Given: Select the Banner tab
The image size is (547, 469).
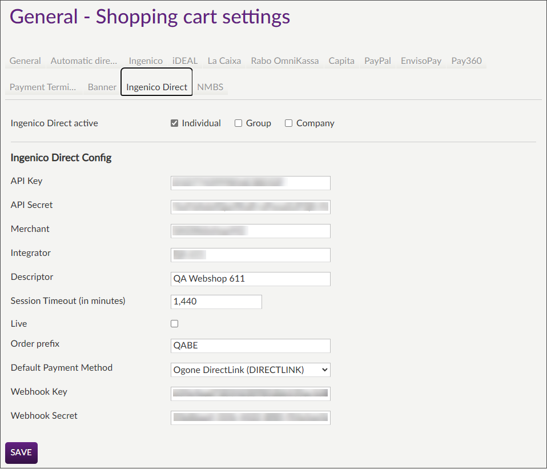Looking at the screenshot, I should 102,87.
